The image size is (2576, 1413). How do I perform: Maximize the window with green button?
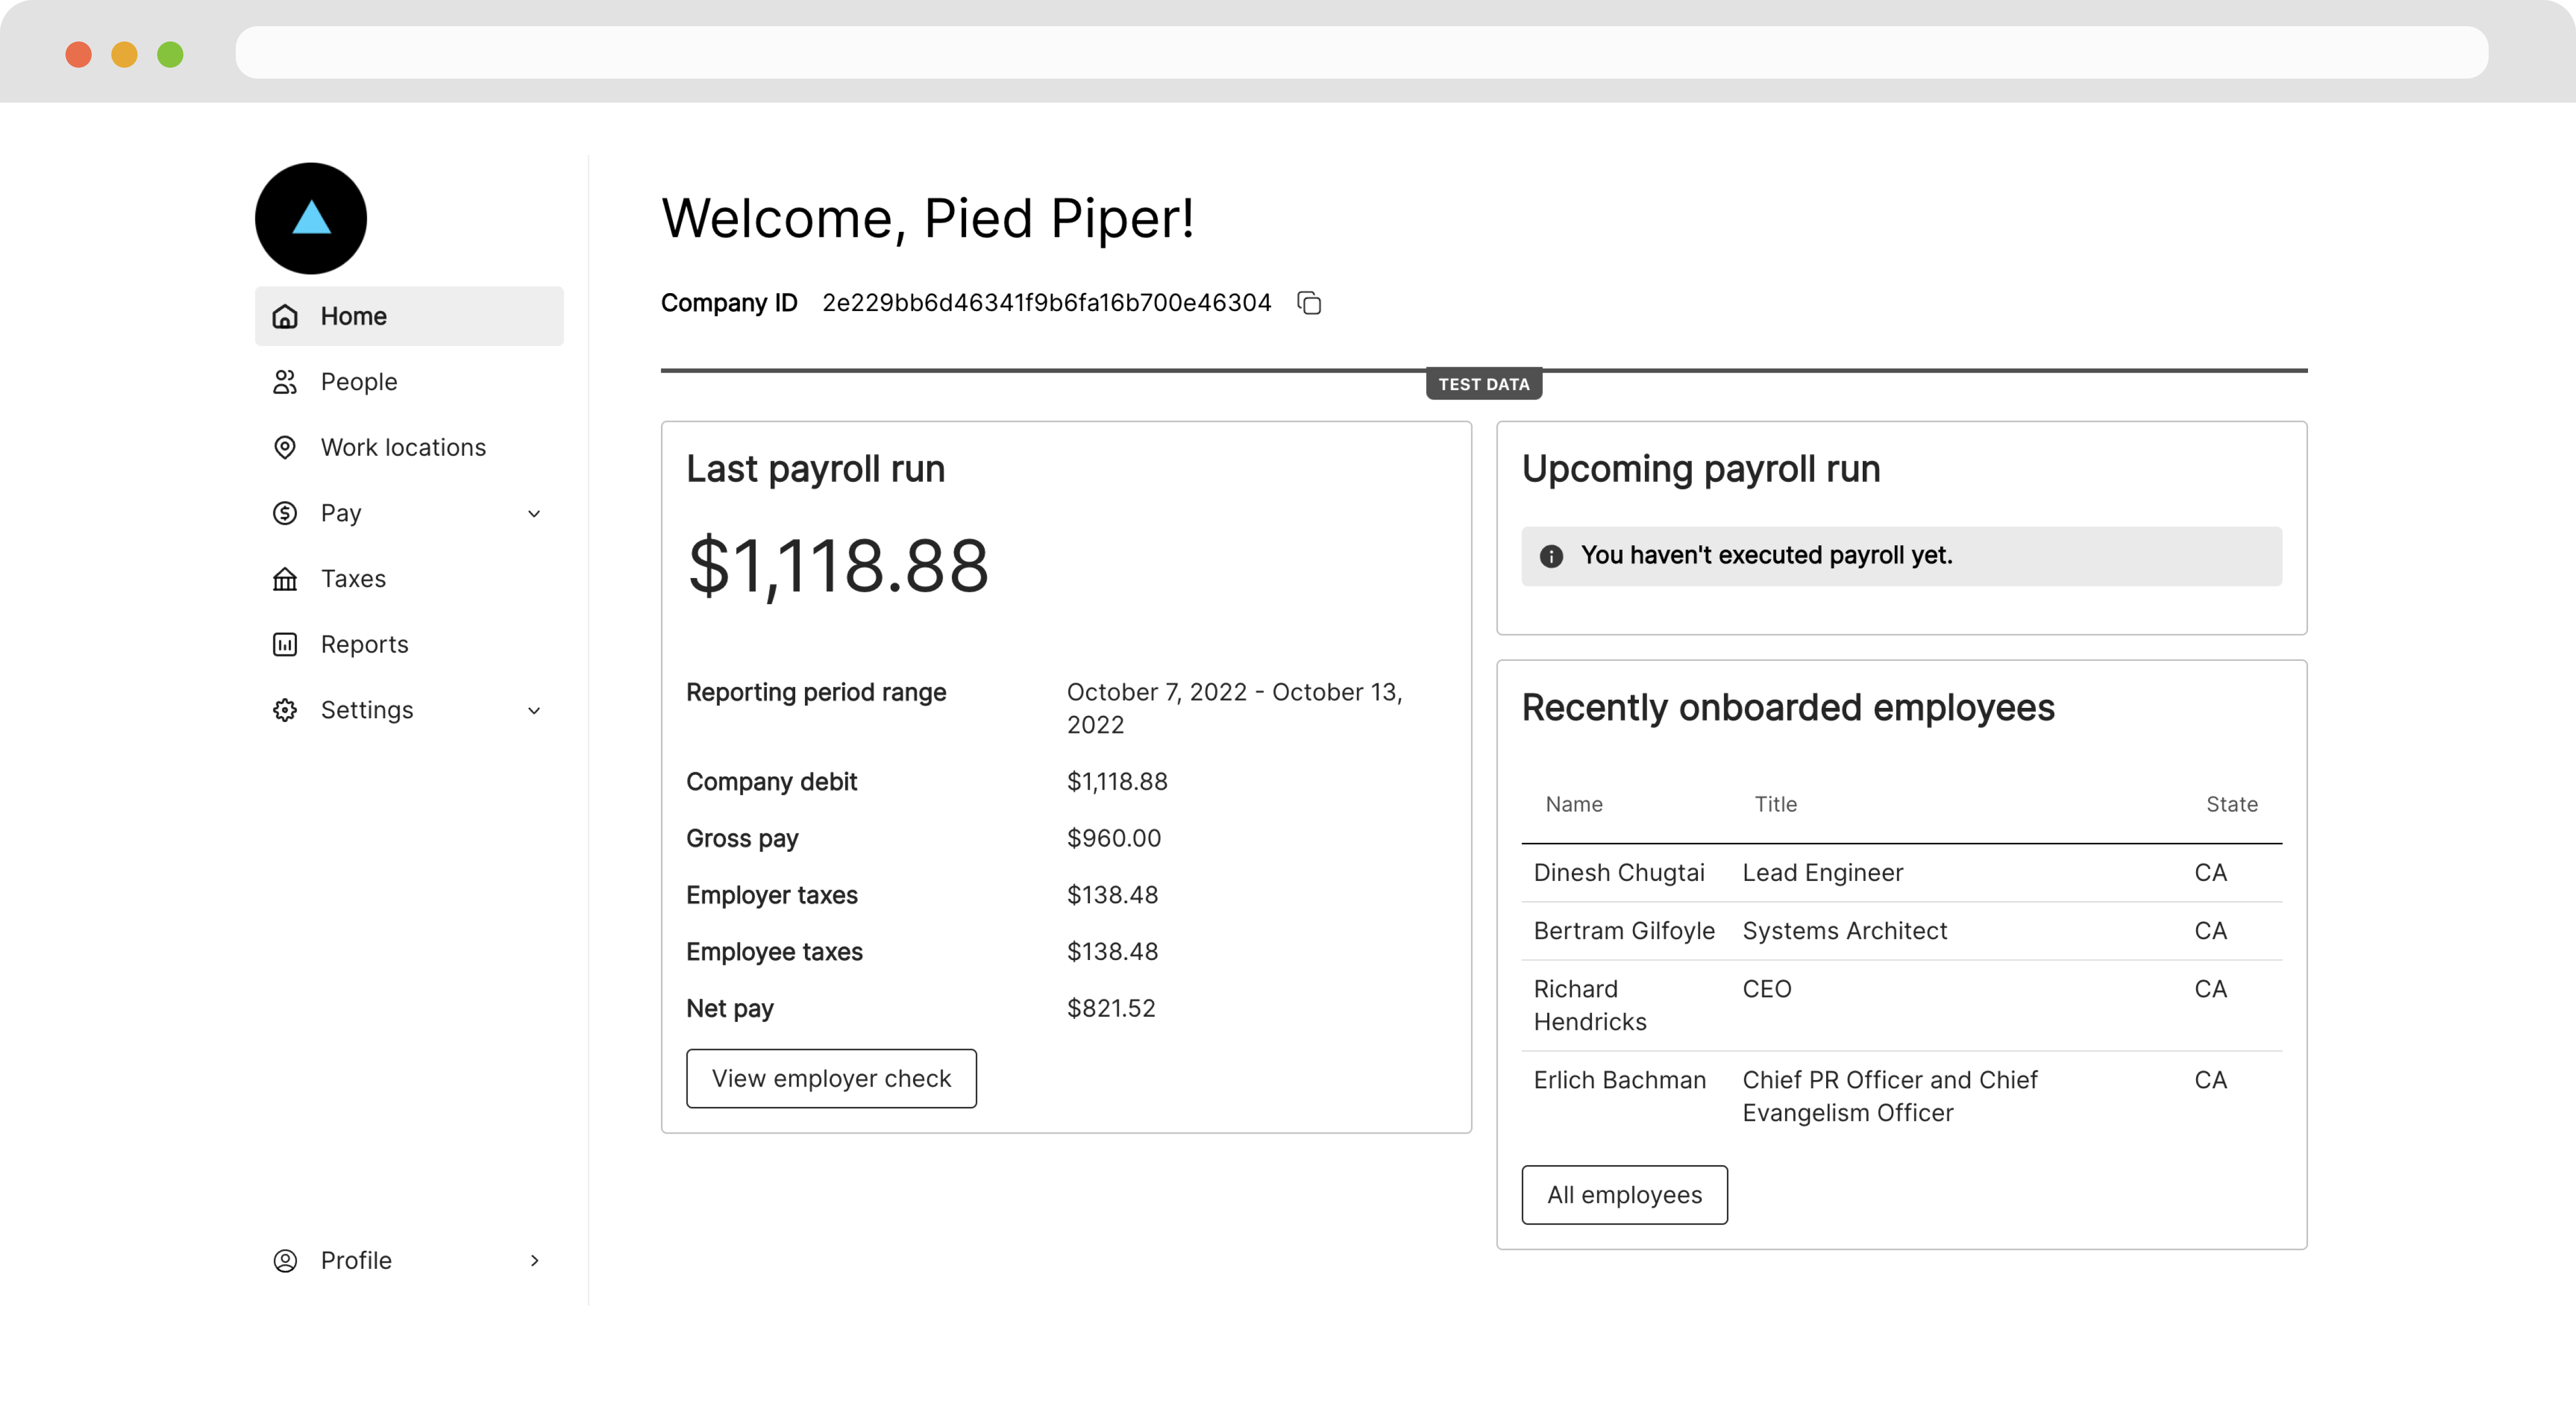[x=170, y=54]
